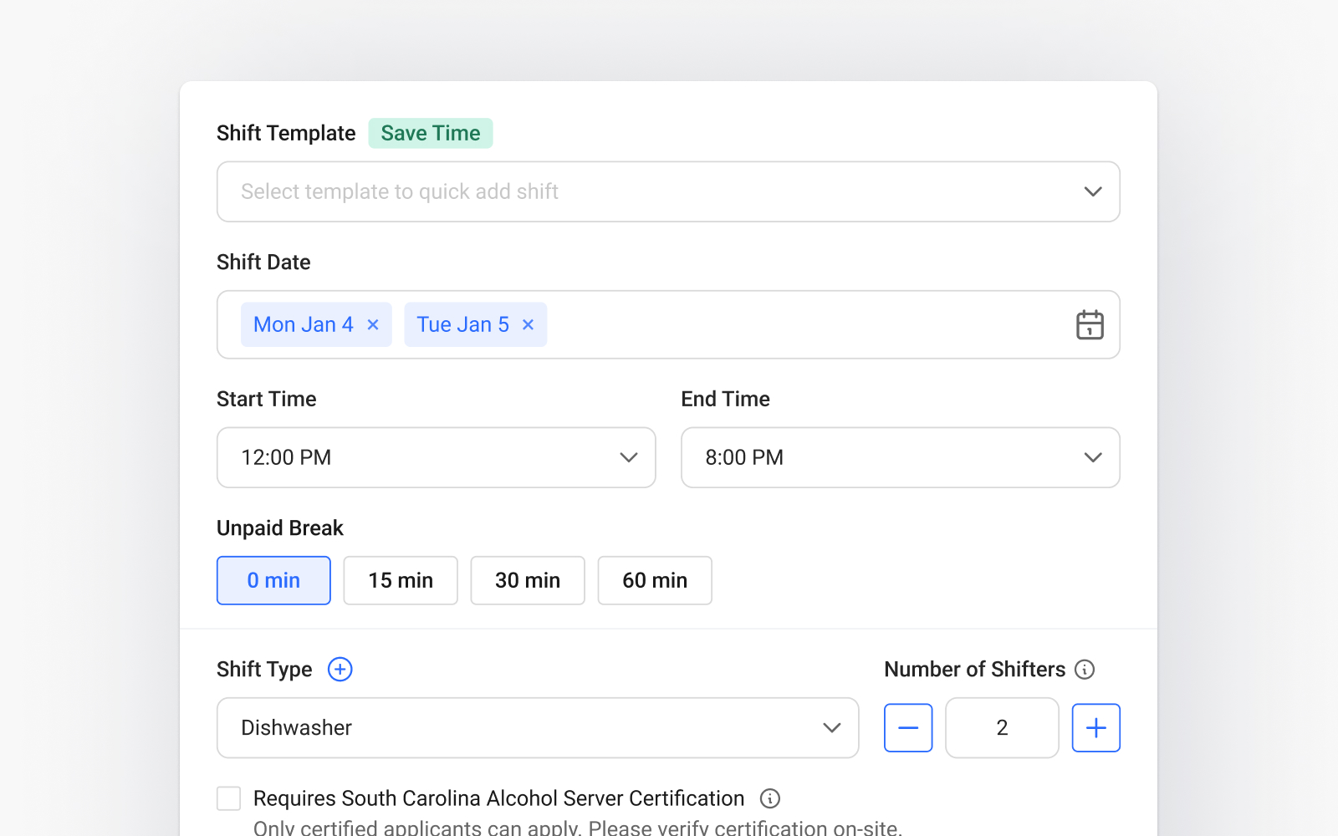Screen dimensions: 1338x836
Task: Click the Requires South Carolina Alcohol Server Certification text
Action: click(499, 798)
